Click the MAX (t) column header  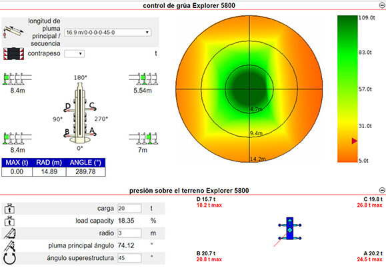(x=17, y=163)
